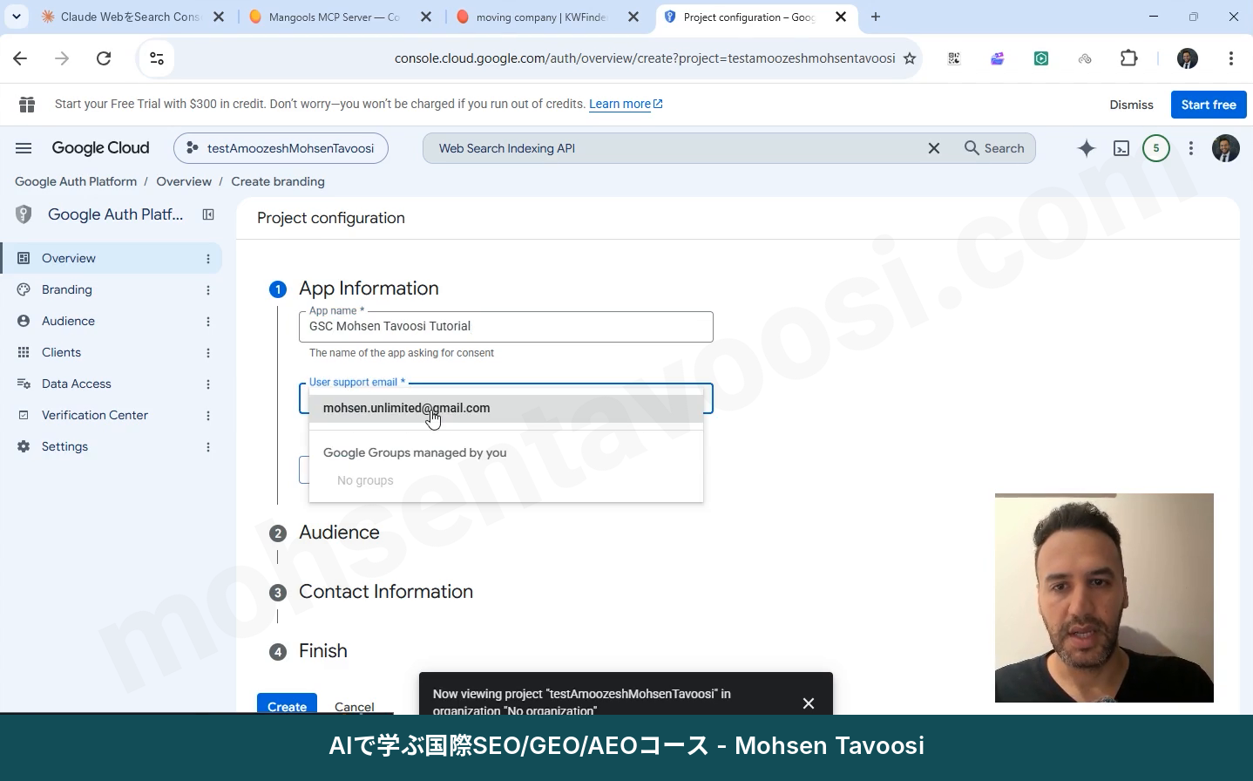
Task: Dismiss the project notification toast
Action: pyautogui.click(x=809, y=703)
